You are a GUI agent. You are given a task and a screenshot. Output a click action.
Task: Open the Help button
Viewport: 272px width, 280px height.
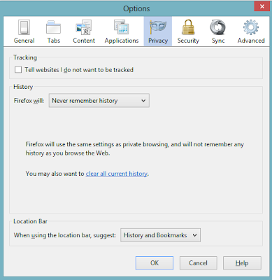click(242, 263)
